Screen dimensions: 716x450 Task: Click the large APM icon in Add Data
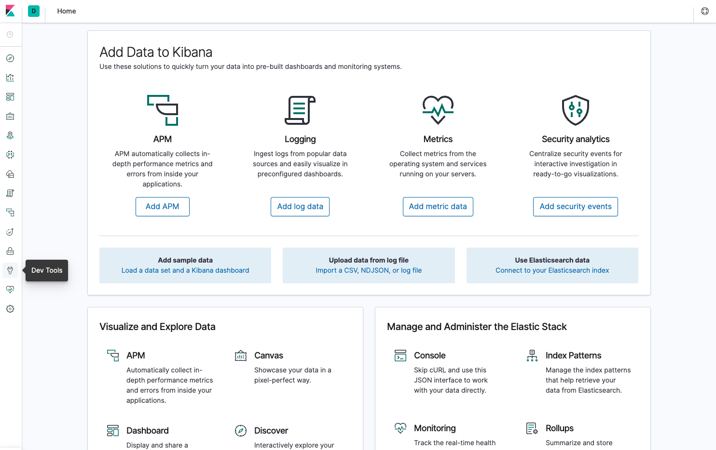tap(163, 110)
